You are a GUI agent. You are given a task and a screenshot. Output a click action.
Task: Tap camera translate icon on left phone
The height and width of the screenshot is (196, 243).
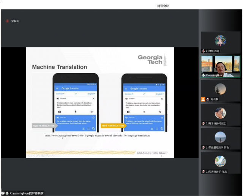(60, 112)
